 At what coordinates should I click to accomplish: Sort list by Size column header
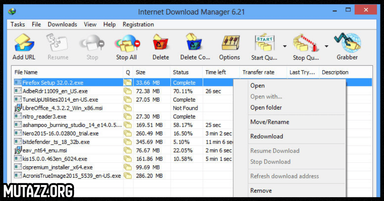(140, 72)
